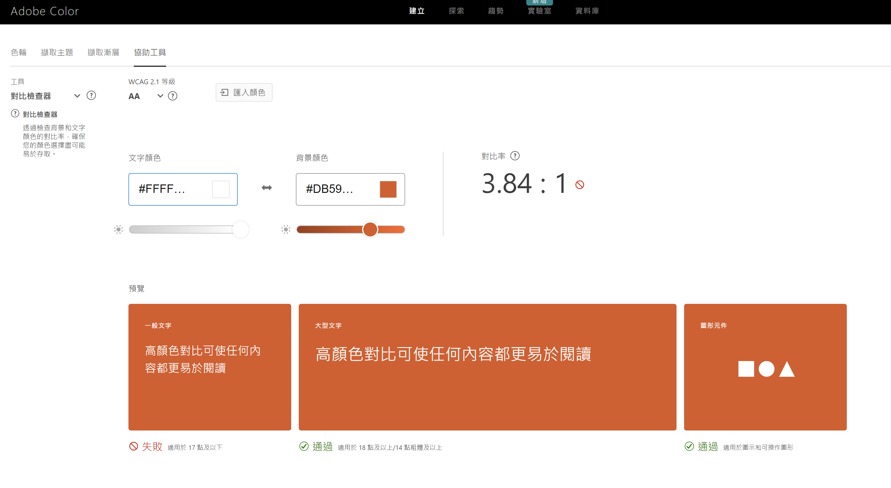The image size is (891, 488).
Task: Click brightness sun icon for text color slider
Action: [x=118, y=229]
